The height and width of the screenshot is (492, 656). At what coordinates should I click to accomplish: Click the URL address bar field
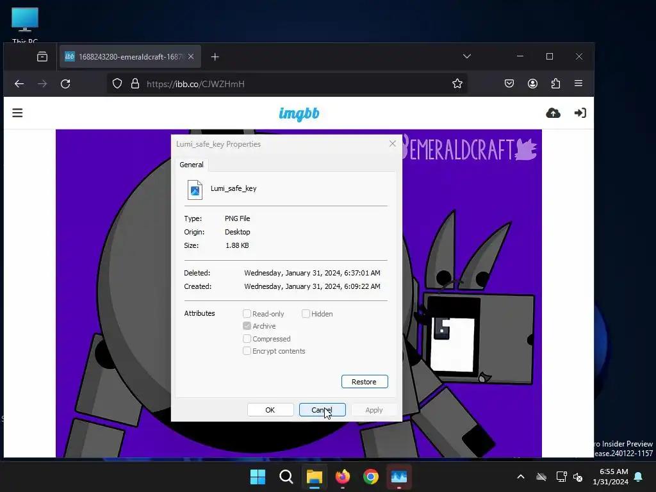tap(286, 84)
